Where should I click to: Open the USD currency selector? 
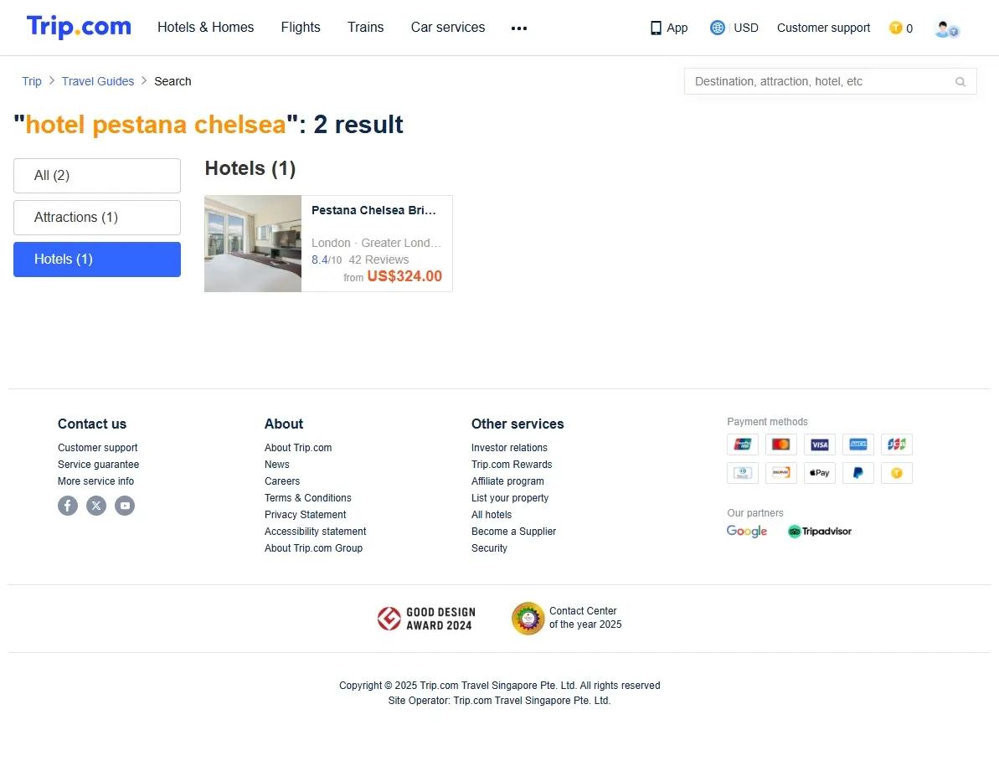pyautogui.click(x=745, y=28)
